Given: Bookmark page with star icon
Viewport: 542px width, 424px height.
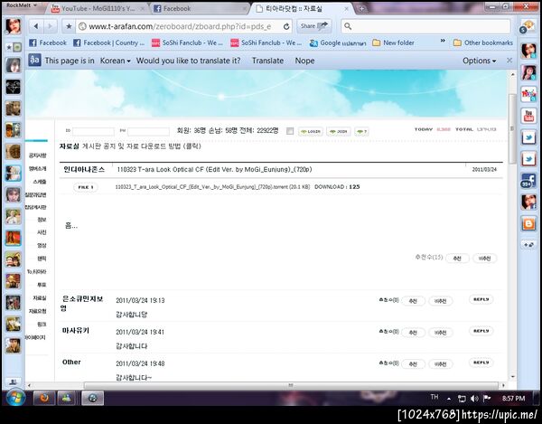Looking at the screenshot, I should coord(69,26).
